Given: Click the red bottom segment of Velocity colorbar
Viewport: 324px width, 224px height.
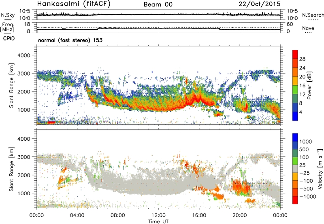Looking at the screenshot, I should tap(295, 200).
